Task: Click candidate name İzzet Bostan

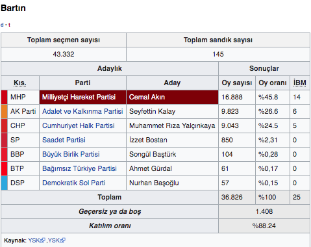Action: 148,140
